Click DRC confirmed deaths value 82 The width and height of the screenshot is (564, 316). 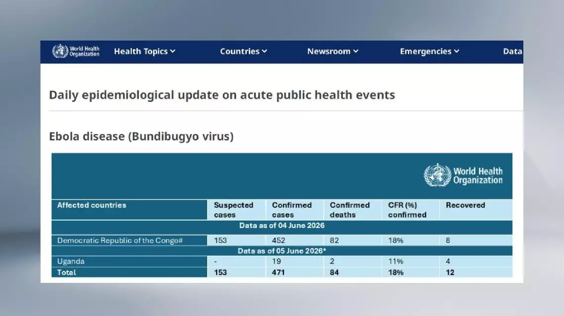coord(334,241)
